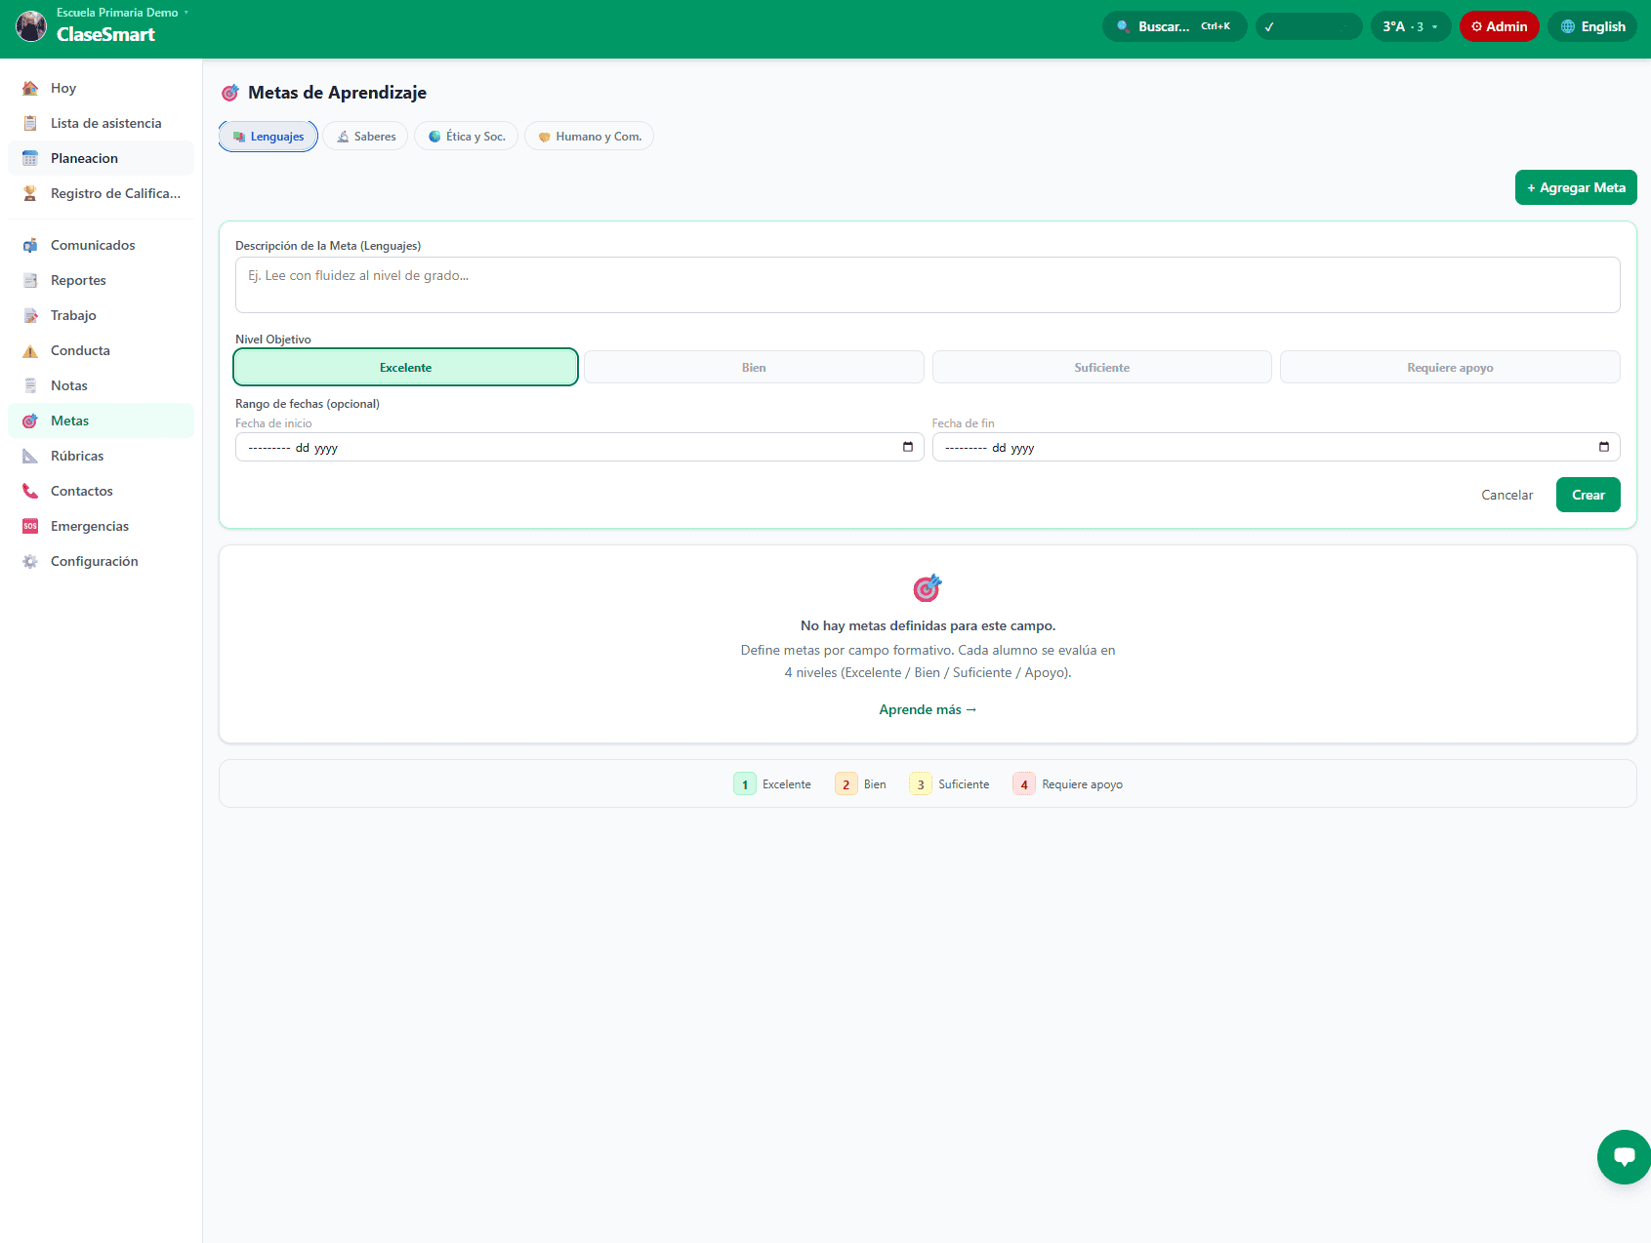The width and height of the screenshot is (1651, 1243).
Task: Open Comunicados from the sidebar menu
Action: [101, 245]
